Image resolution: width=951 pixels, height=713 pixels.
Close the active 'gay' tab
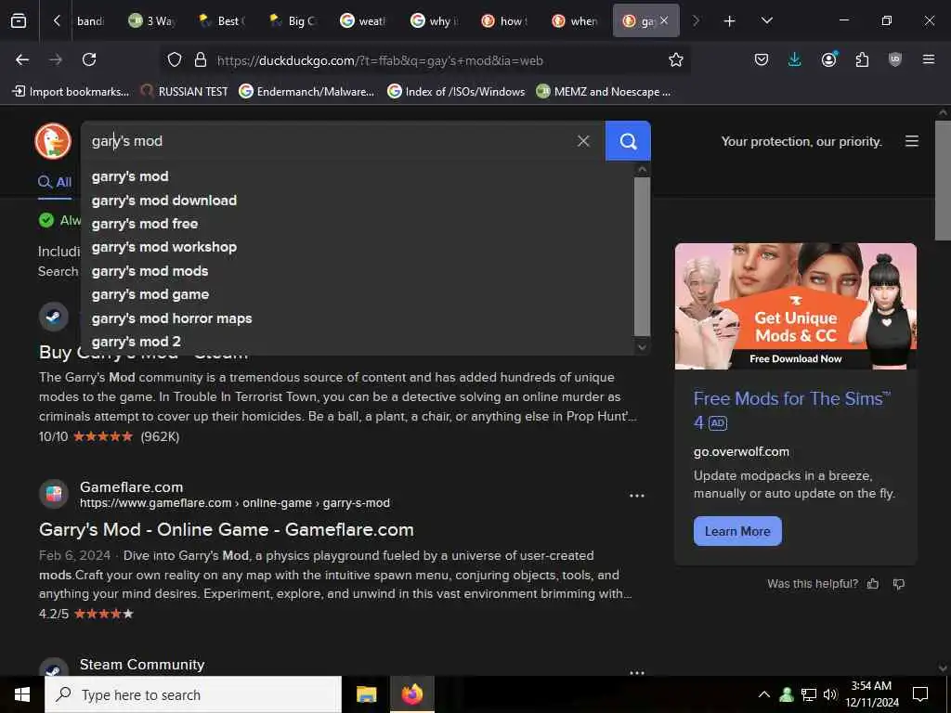(664, 20)
